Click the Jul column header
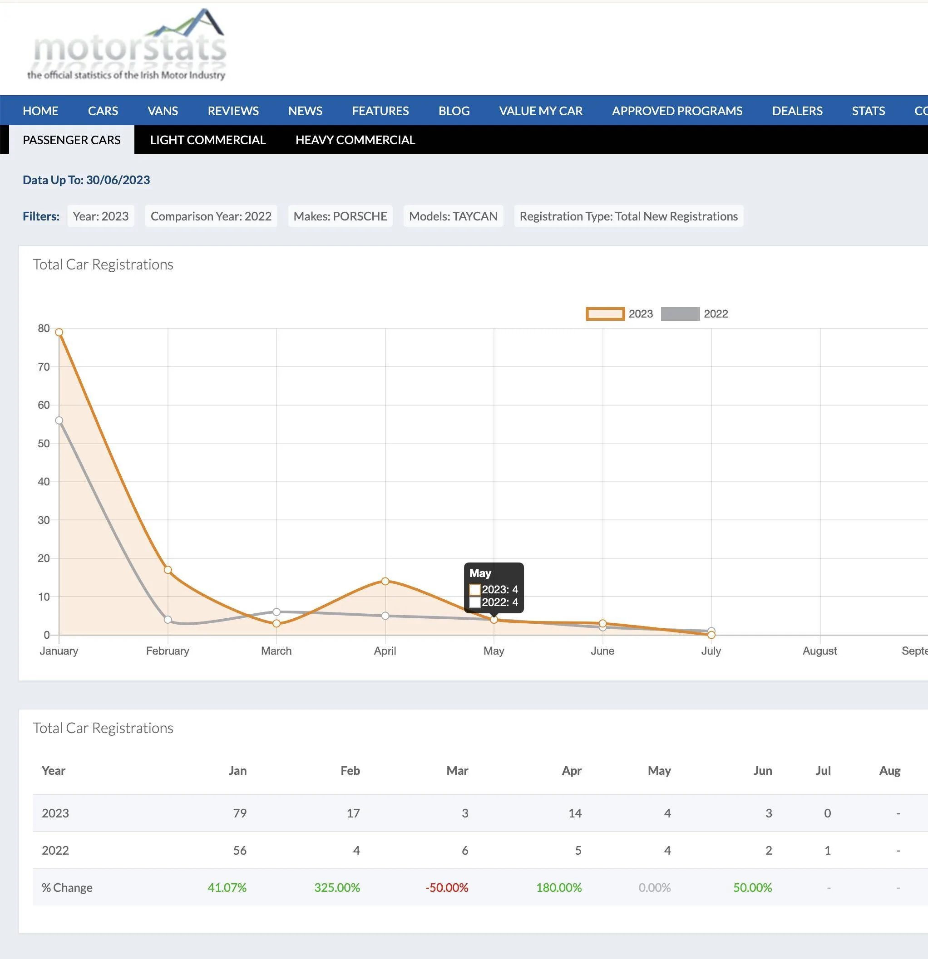Image resolution: width=928 pixels, height=959 pixels. pos(823,771)
